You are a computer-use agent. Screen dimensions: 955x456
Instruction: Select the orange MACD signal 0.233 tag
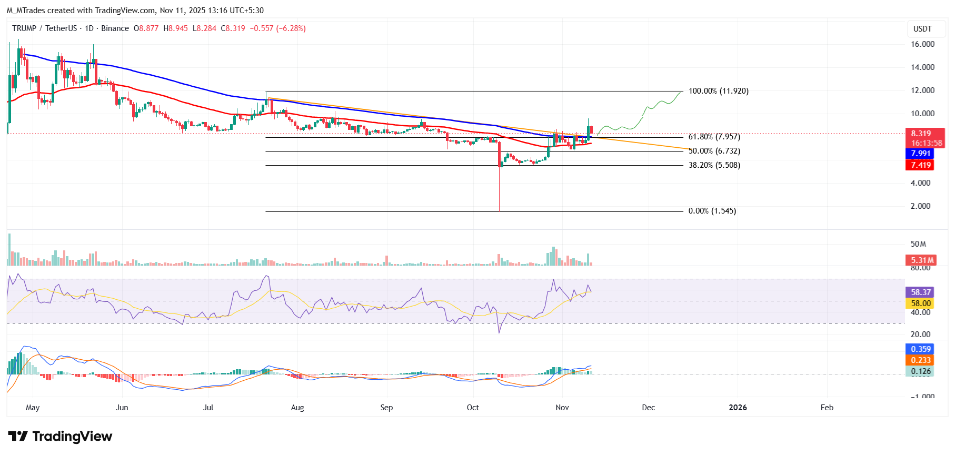click(x=921, y=360)
